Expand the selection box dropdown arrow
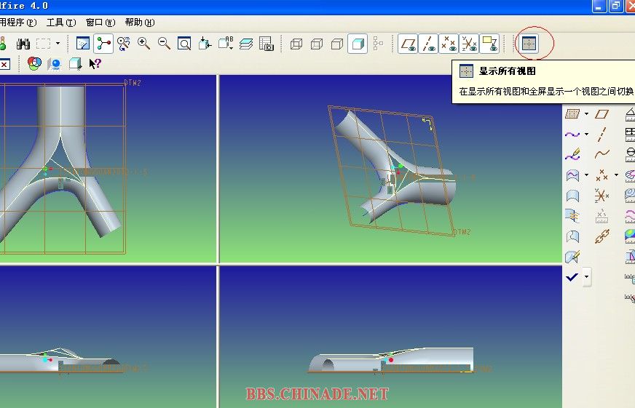 click(58, 44)
